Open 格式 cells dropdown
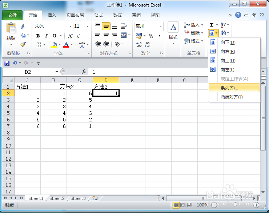Screen dimensions: 269x213 tap(194, 41)
